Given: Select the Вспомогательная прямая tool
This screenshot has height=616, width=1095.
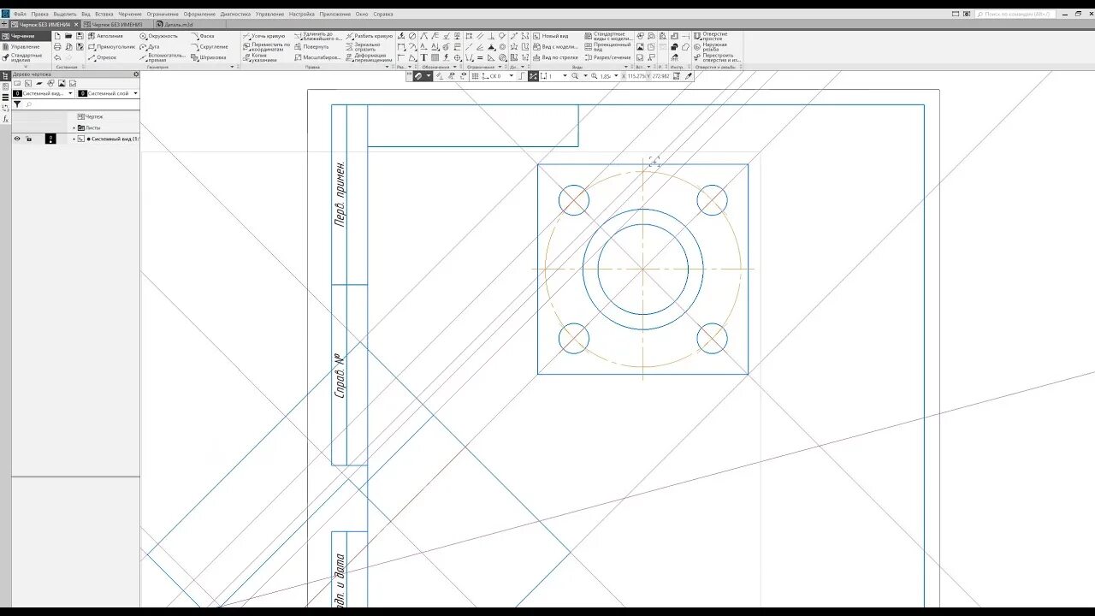Looking at the screenshot, I should point(163,57).
